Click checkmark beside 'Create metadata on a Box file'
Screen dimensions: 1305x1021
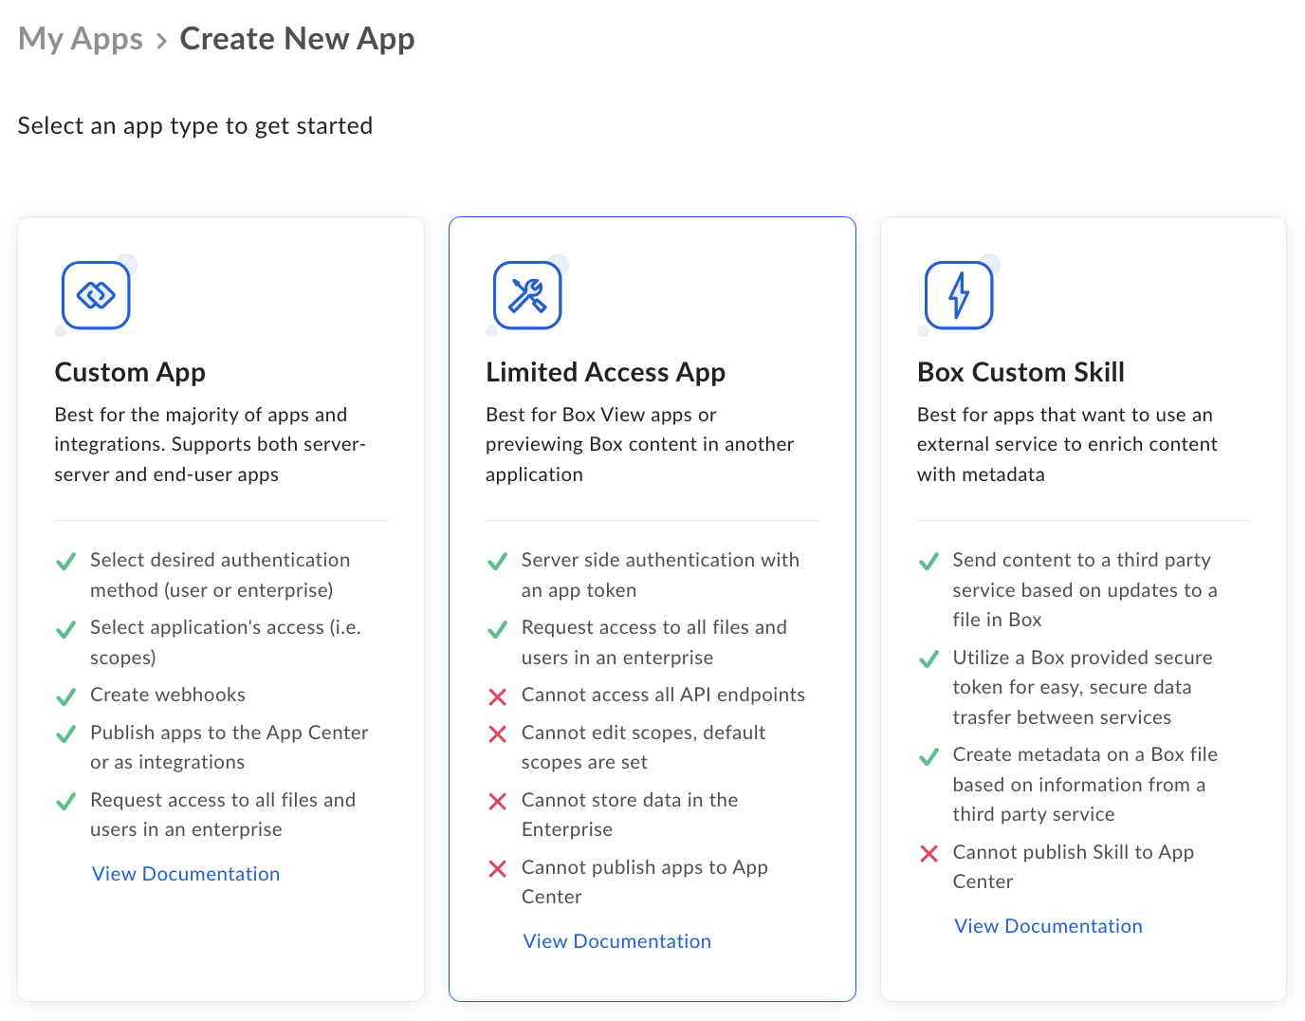[x=928, y=756]
